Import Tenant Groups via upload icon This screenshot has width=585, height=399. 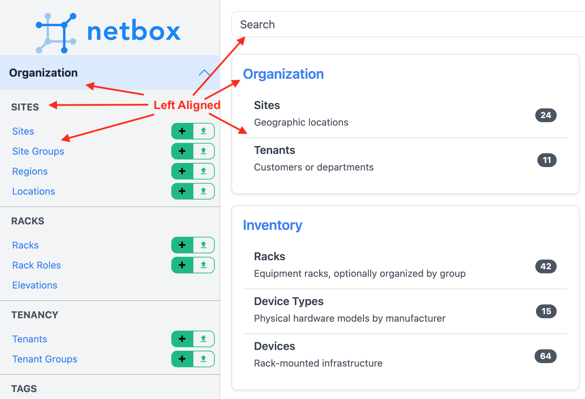point(204,359)
